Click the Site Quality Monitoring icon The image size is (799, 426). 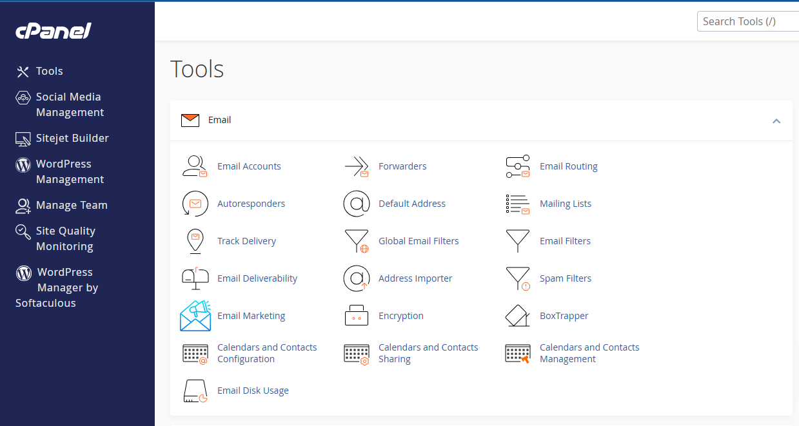click(x=23, y=231)
